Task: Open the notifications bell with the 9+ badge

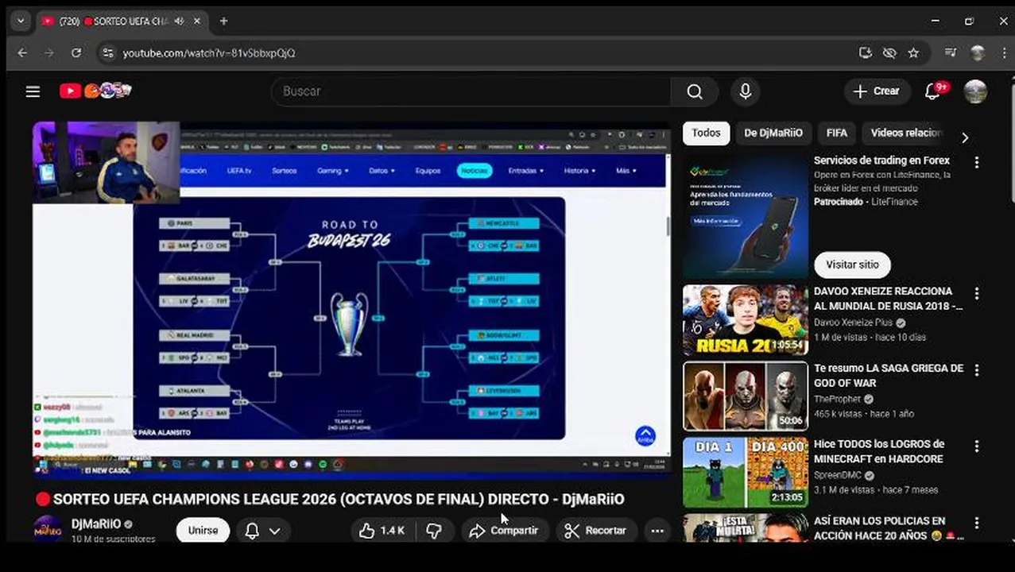Action: pyautogui.click(x=934, y=91)
